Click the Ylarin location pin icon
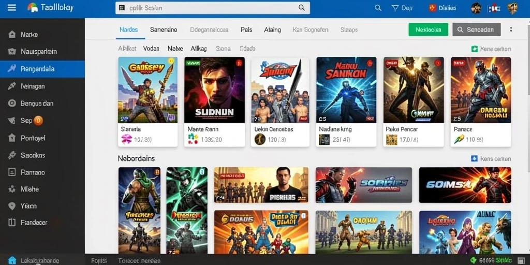The width and height of the screenshot is (530, 265). [x=12, y=206]
